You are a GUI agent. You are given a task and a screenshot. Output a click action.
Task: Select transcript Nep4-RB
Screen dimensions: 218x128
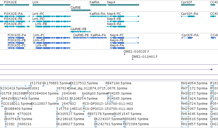click(123, 21)
